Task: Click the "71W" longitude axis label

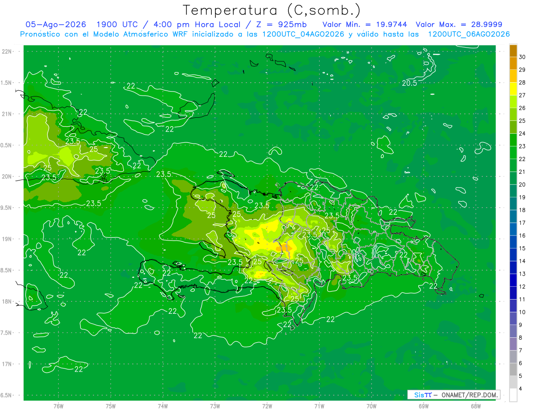Action: tap(319, 406)
